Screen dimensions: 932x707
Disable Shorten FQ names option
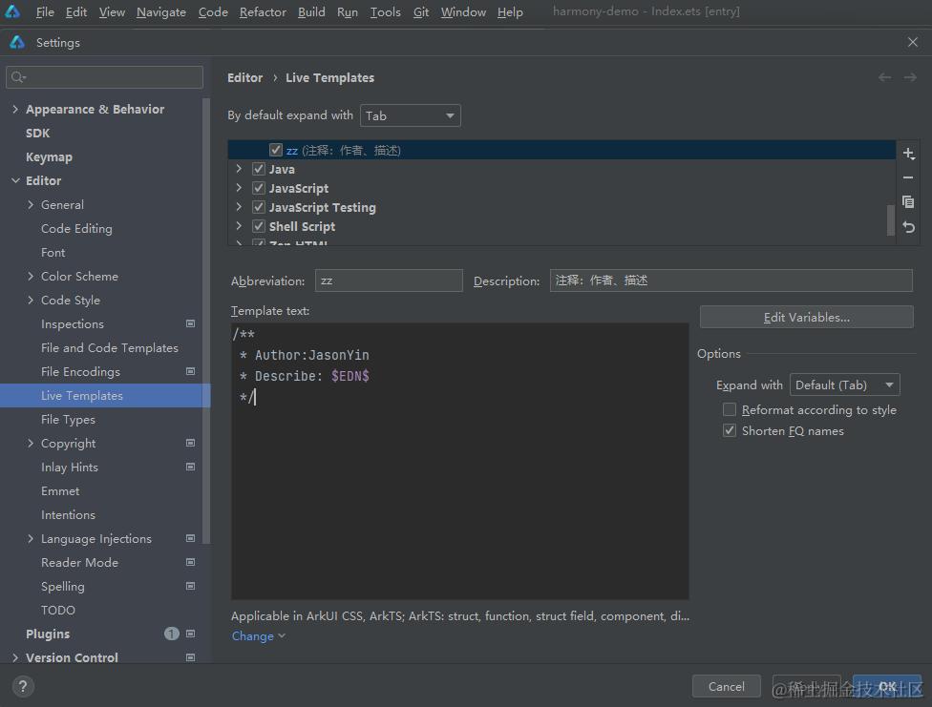pyautogui.click(x=730, y=430)
